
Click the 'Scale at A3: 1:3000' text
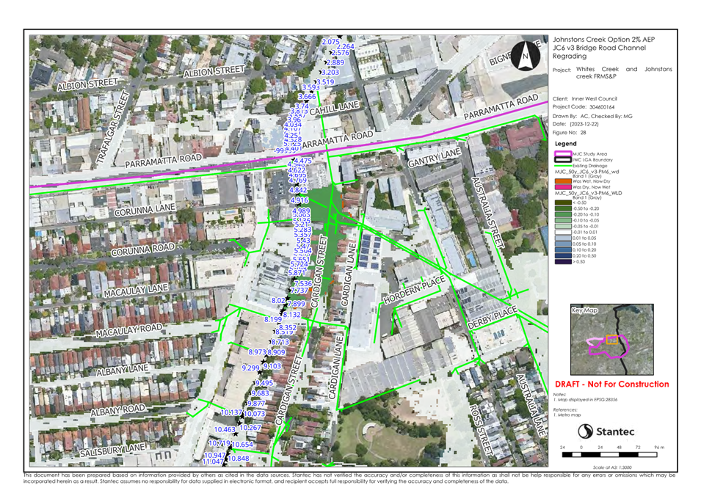(x=612, y=467)
